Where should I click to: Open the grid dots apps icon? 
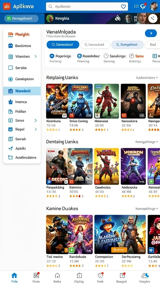(136, 6)
